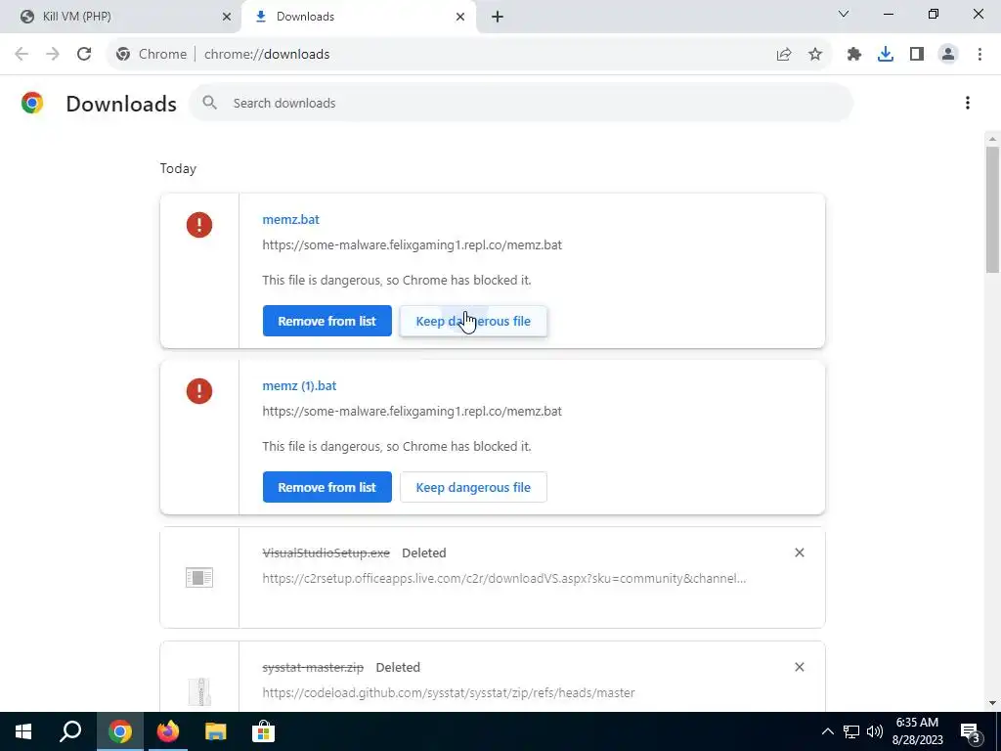Open the memz.bat file name link
Screen dimensions: 1001x751
[290, 219]
